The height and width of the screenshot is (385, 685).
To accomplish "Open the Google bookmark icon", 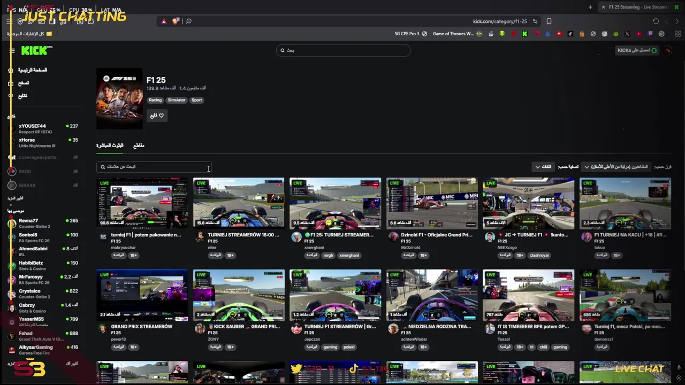I will pyautogui.click(x=662, y=34).
